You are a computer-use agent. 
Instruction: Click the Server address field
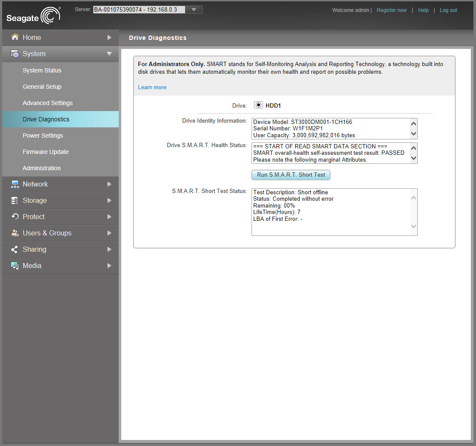pos(139,10)
